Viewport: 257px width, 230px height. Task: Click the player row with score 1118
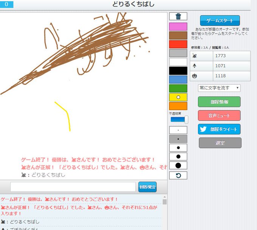[x=220, y=76]
